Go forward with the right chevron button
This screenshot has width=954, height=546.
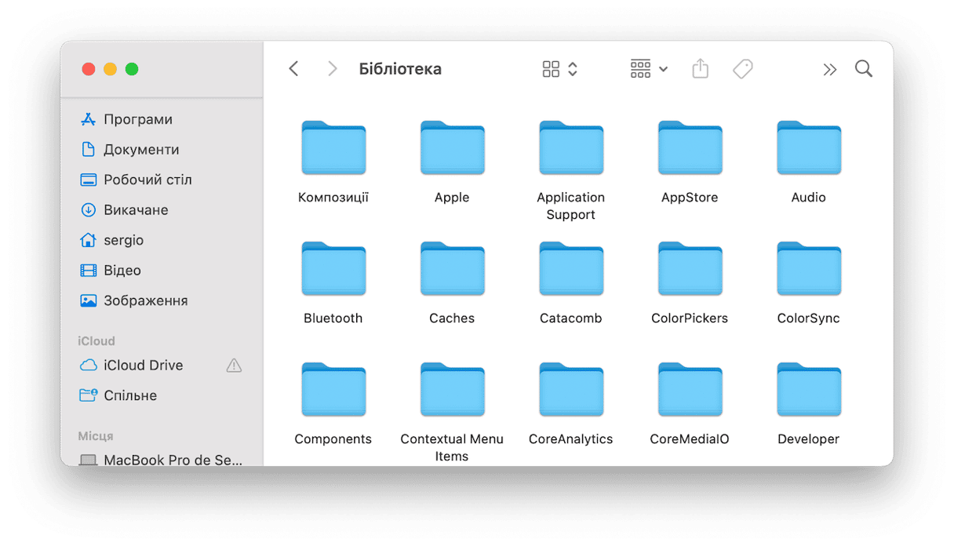[332, 69]
